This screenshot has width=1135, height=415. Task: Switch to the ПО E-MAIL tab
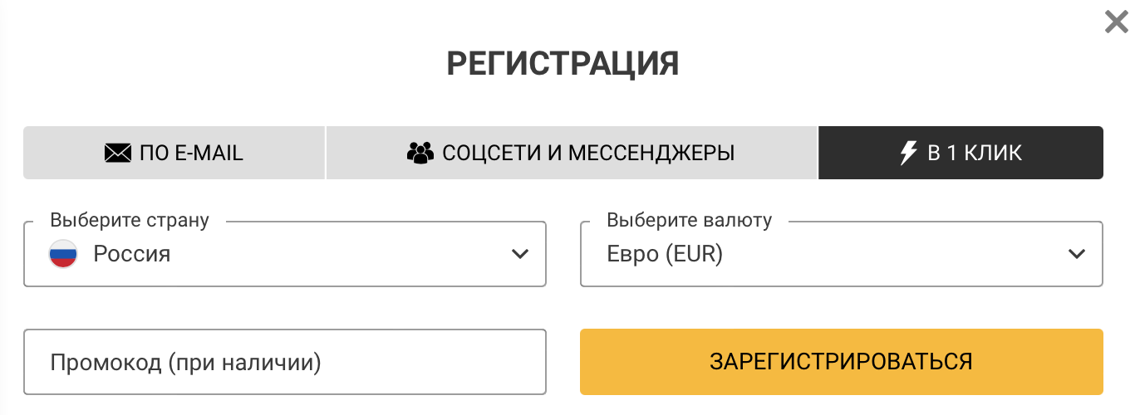click(174, 154)
